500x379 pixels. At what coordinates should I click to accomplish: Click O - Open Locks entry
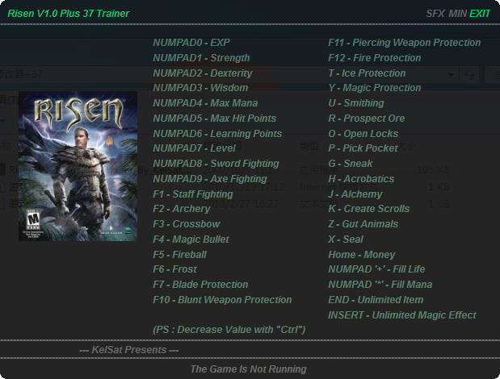(x=363, y=134)
